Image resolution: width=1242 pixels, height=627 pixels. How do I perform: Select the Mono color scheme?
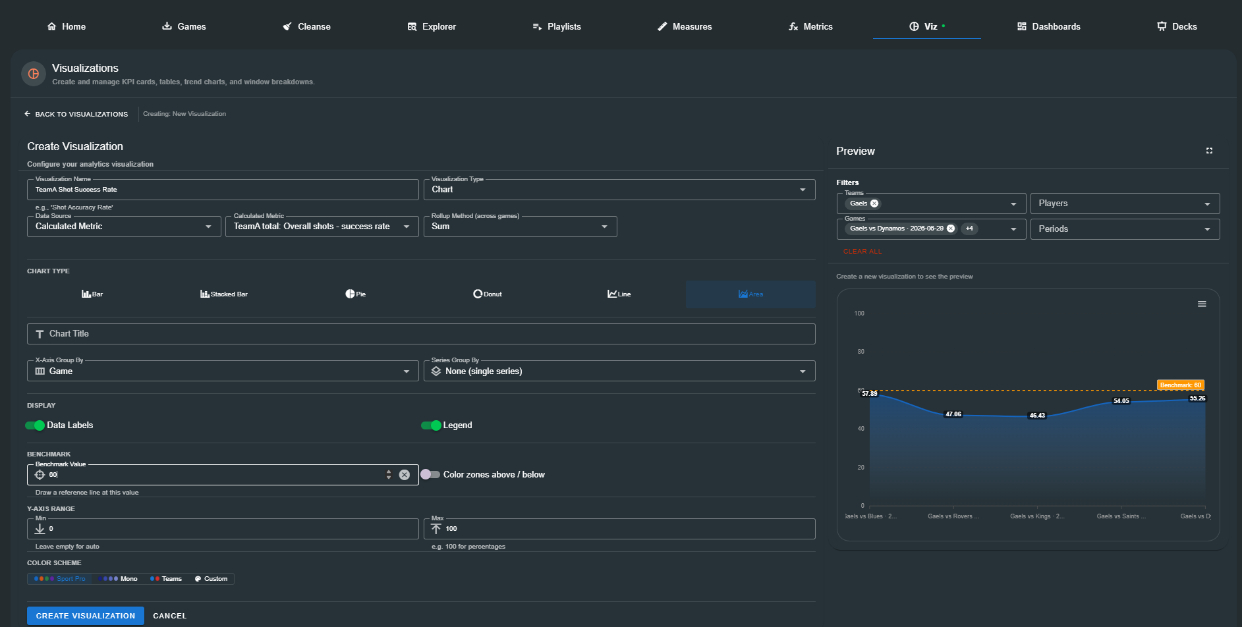(119, 579)
